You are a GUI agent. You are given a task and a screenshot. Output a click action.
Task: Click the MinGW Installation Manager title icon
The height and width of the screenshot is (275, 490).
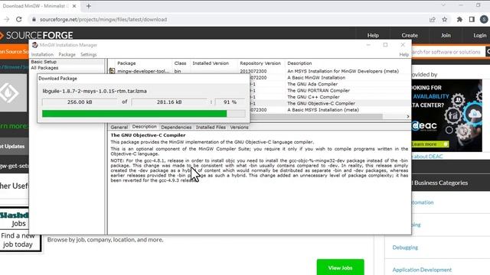[x=34, y=45]
